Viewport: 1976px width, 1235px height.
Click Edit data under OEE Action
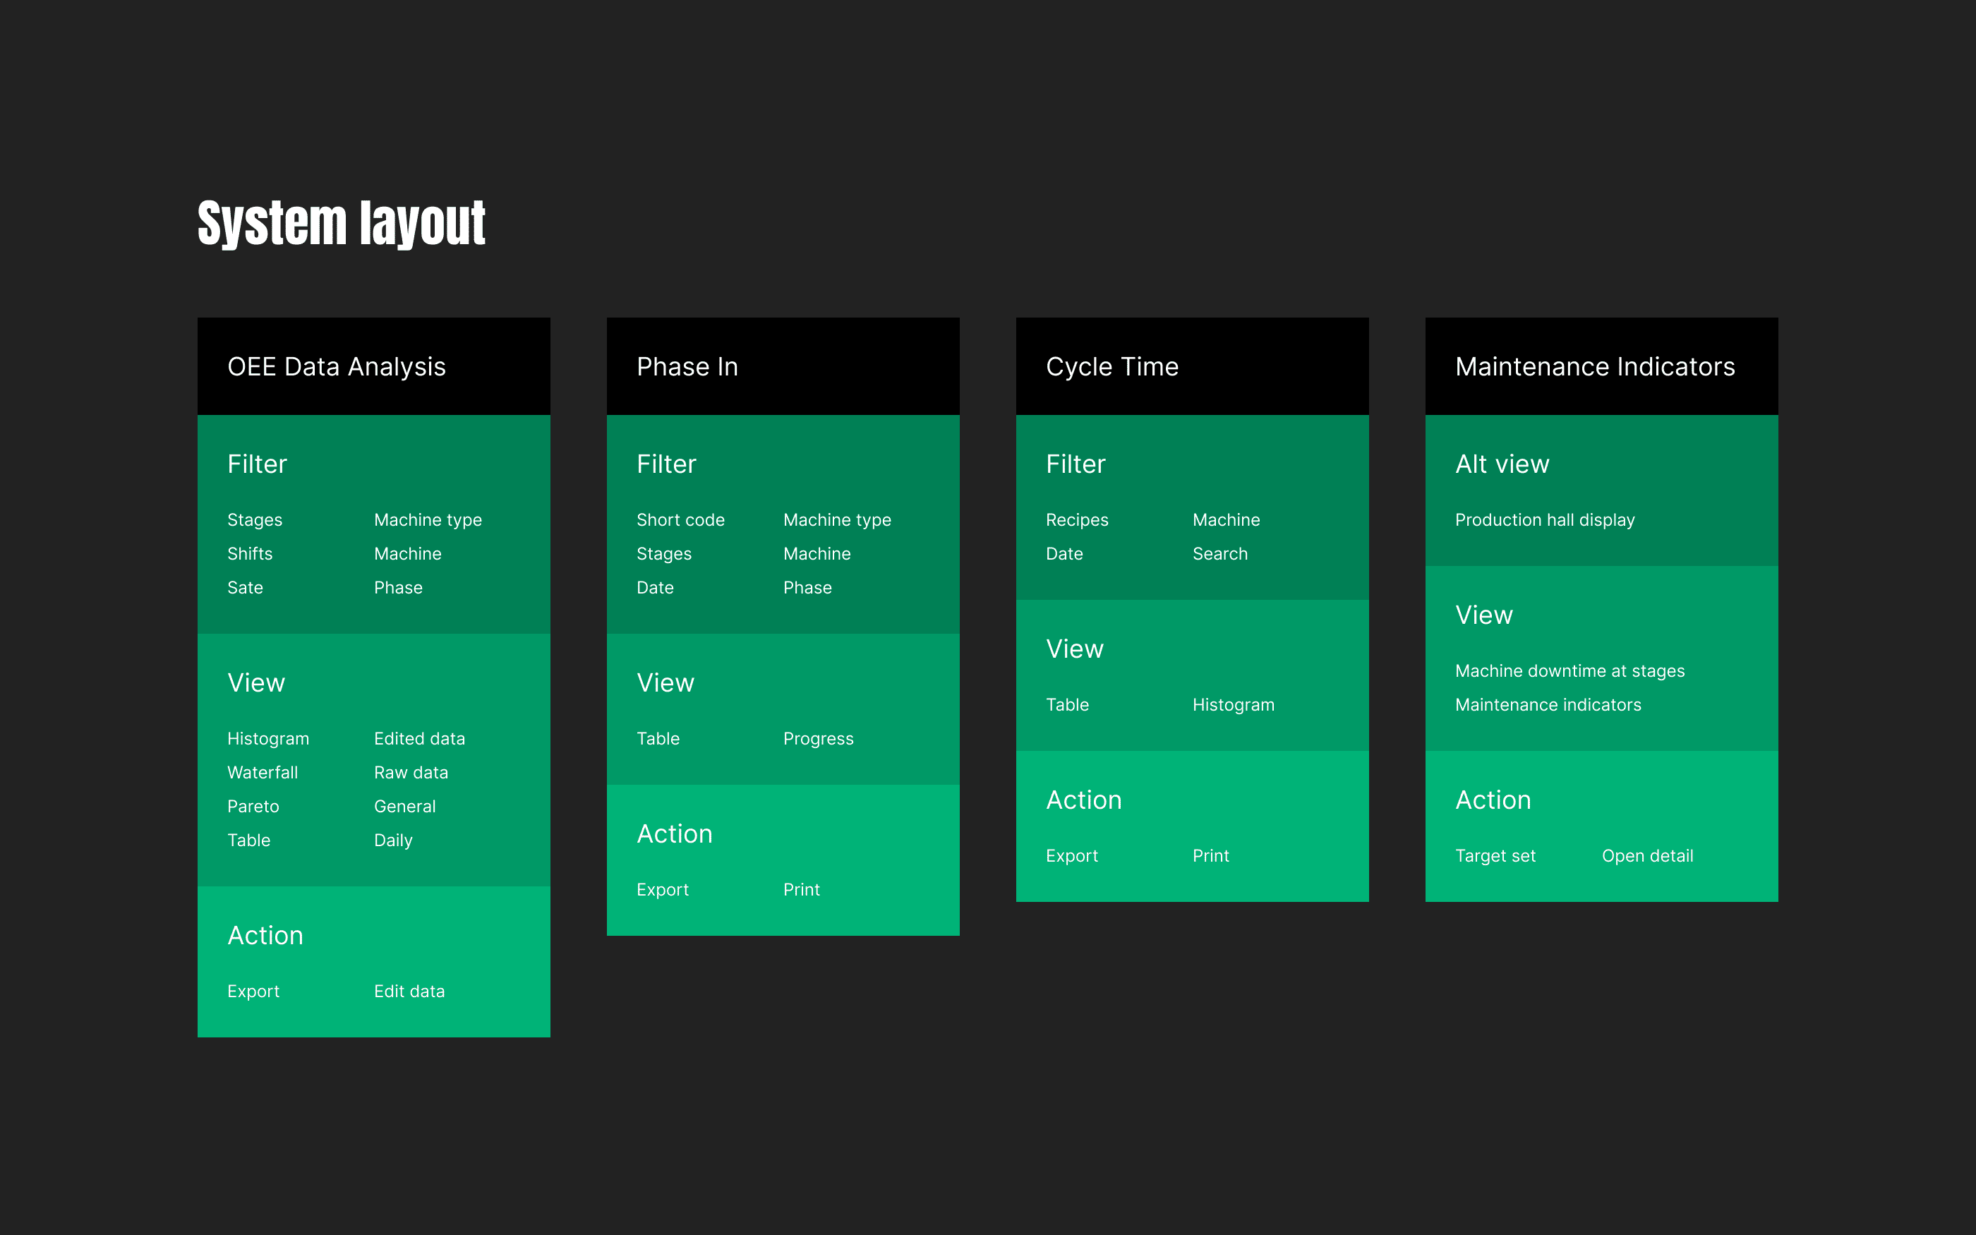click(x=409, y=991)
